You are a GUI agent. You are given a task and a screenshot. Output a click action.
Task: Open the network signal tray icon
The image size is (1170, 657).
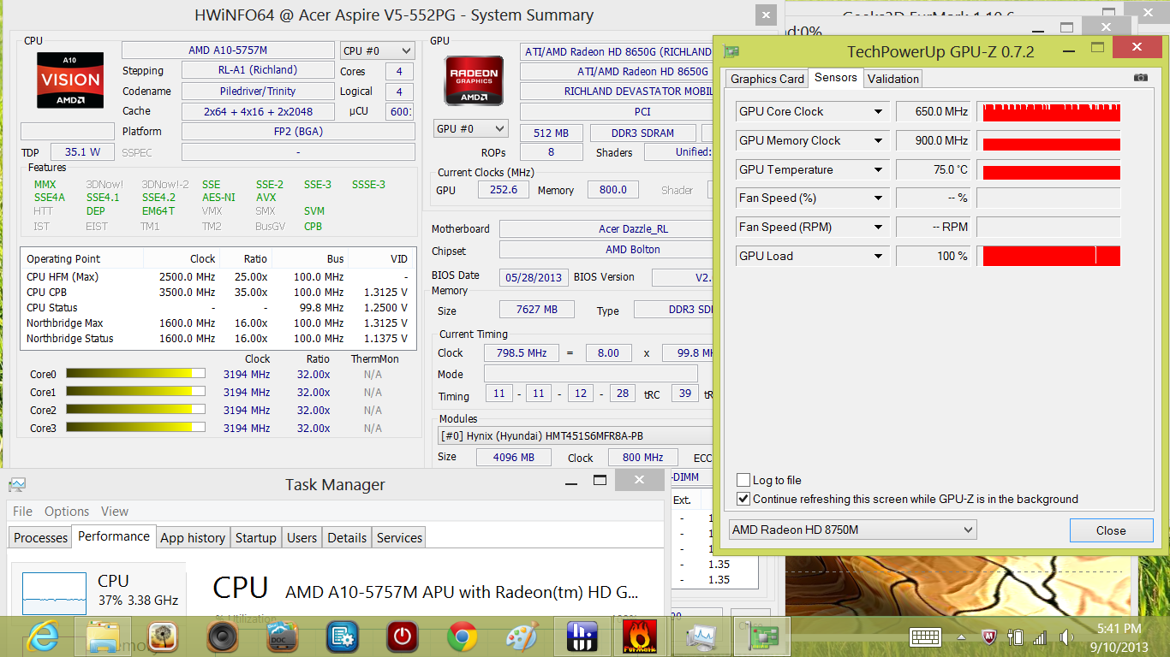tap(1040, 637)
